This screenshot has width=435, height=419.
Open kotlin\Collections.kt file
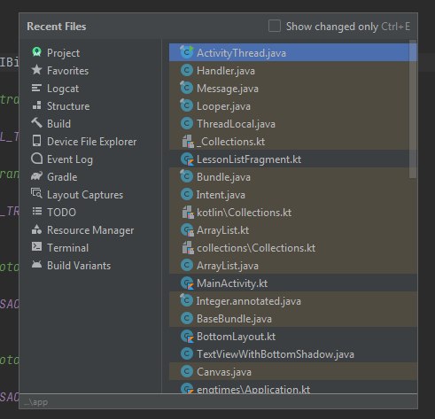(292, 212)
